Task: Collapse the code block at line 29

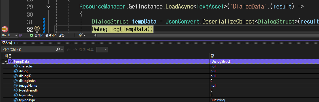Action: (48, 7)
